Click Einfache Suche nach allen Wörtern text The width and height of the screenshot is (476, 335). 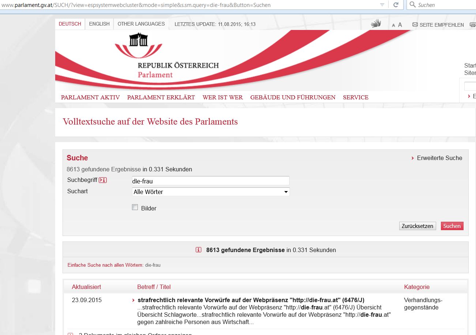[105, 265]
